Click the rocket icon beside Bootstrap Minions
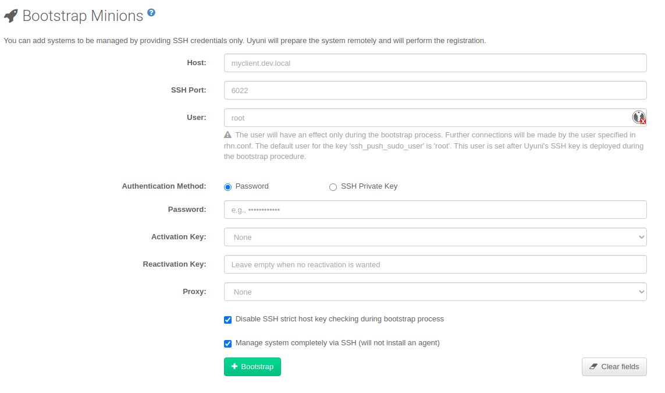This screenshot has width=665, height=393. (10, 16)
